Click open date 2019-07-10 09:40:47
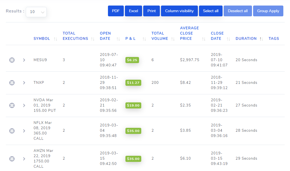The width and height of the screenshot is (290, 171). point(109,60)
